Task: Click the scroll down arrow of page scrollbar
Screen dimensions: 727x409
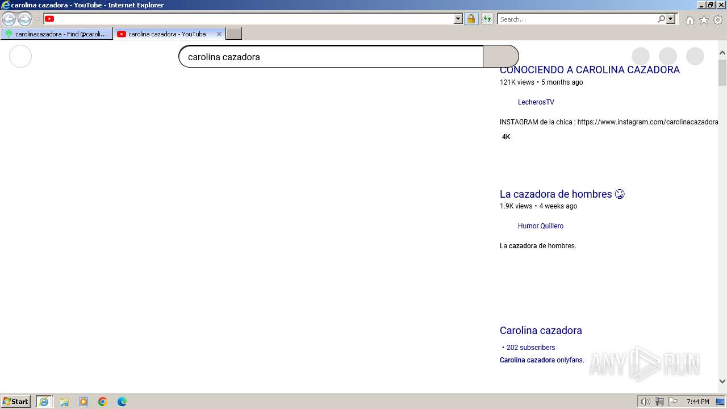Action: click(x=722, y=381)
